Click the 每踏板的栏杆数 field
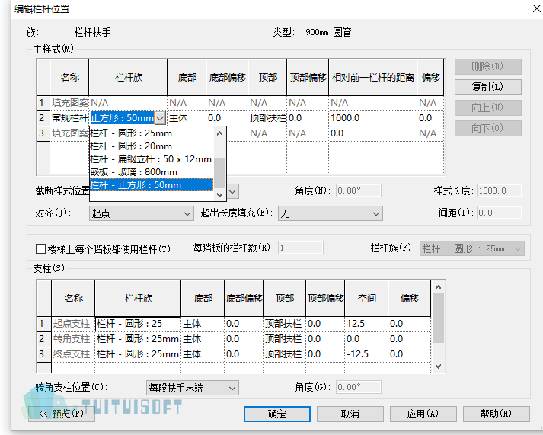 [x=301, y=248]
